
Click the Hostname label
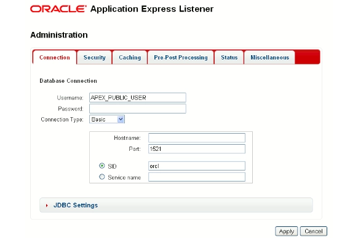tap(127, 138)
